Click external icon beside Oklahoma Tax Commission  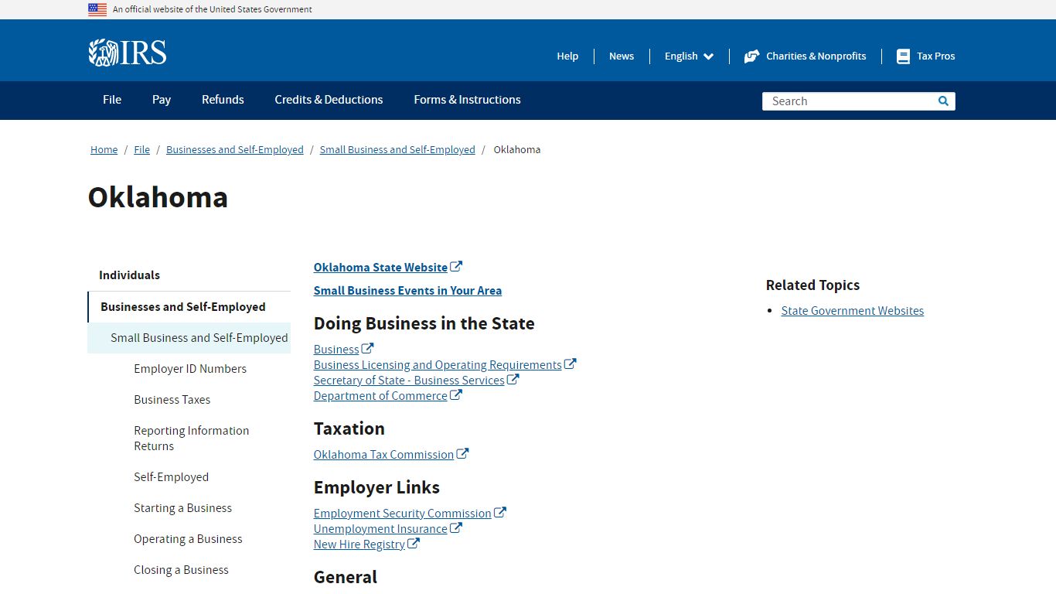(x=462, y=453)
